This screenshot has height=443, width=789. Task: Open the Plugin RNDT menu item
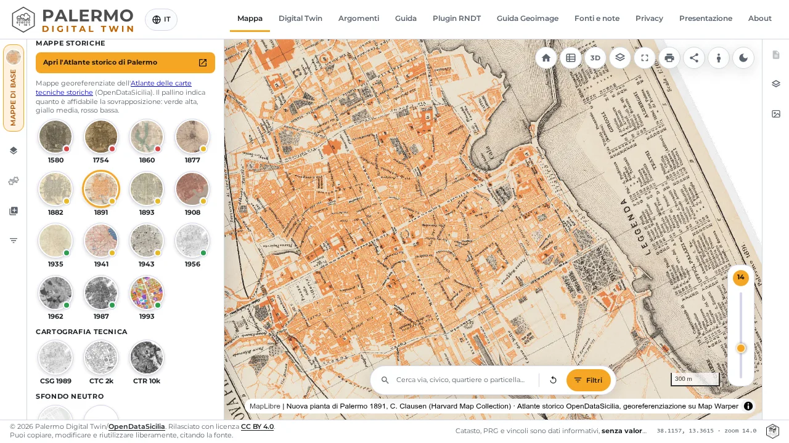pyautogui.click(x=457, y=18)
